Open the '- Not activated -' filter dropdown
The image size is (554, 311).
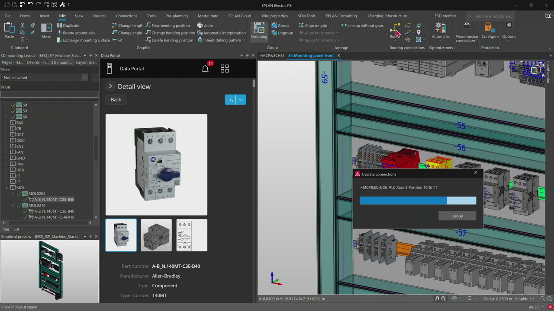click(x=84, y=78)
